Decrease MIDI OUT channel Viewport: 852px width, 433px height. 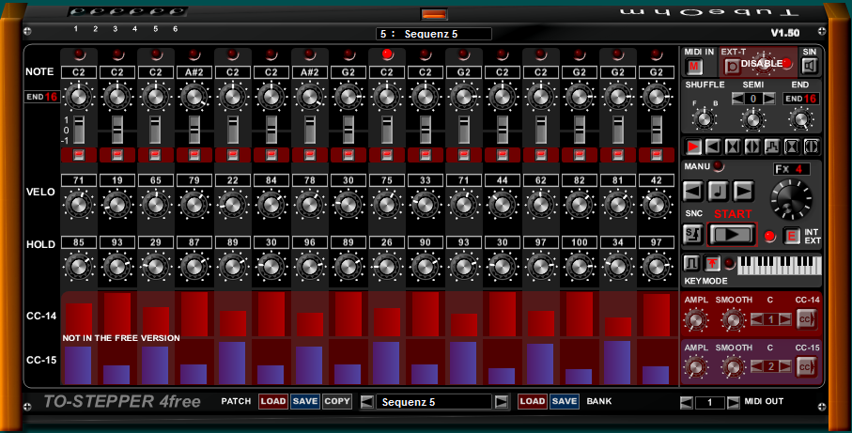(x=687, y=403)
